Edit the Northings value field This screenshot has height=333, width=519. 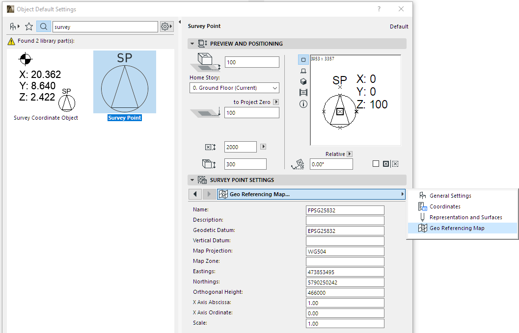(345, 282)
